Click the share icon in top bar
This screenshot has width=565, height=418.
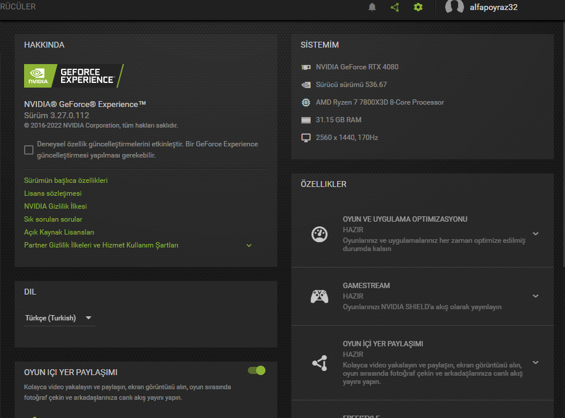pyautogui.click(x=395, y=7)
